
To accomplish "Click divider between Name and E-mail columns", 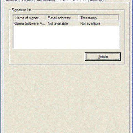I will [x=45, y=18].
